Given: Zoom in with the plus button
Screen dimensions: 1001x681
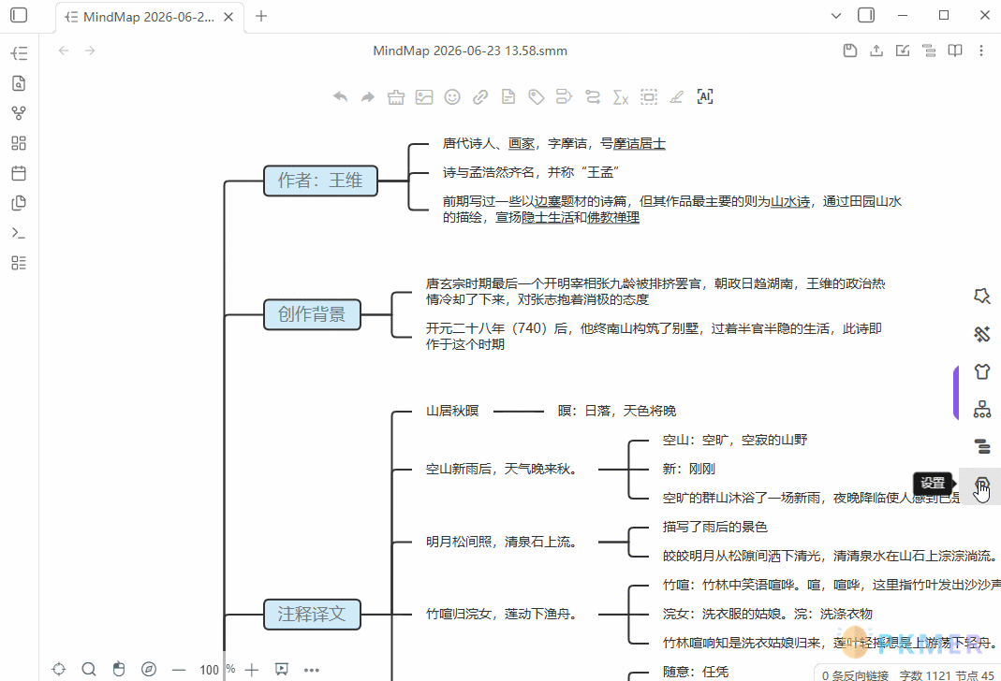Looking at the screenshot, I should 252,670.
